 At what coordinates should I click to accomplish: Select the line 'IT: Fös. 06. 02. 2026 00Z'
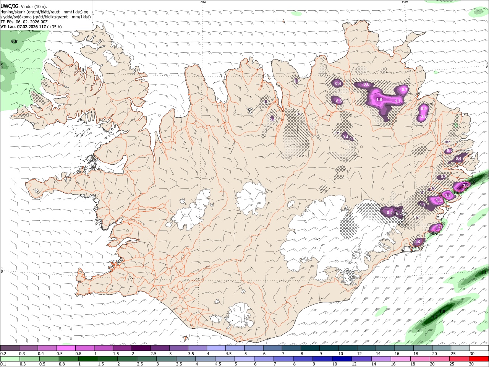point(24,22)
